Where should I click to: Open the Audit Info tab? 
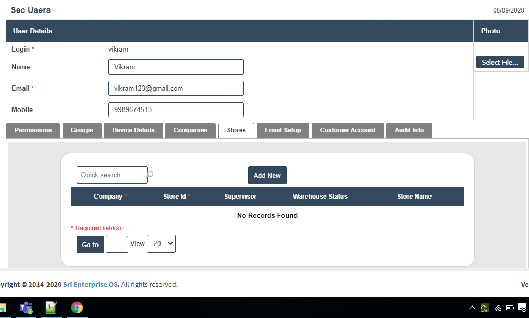(409, 130)
